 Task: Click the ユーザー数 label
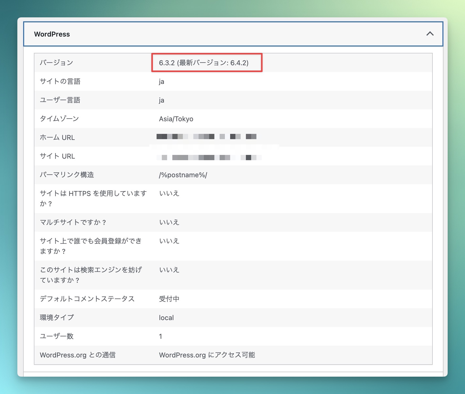click(56, 336)
